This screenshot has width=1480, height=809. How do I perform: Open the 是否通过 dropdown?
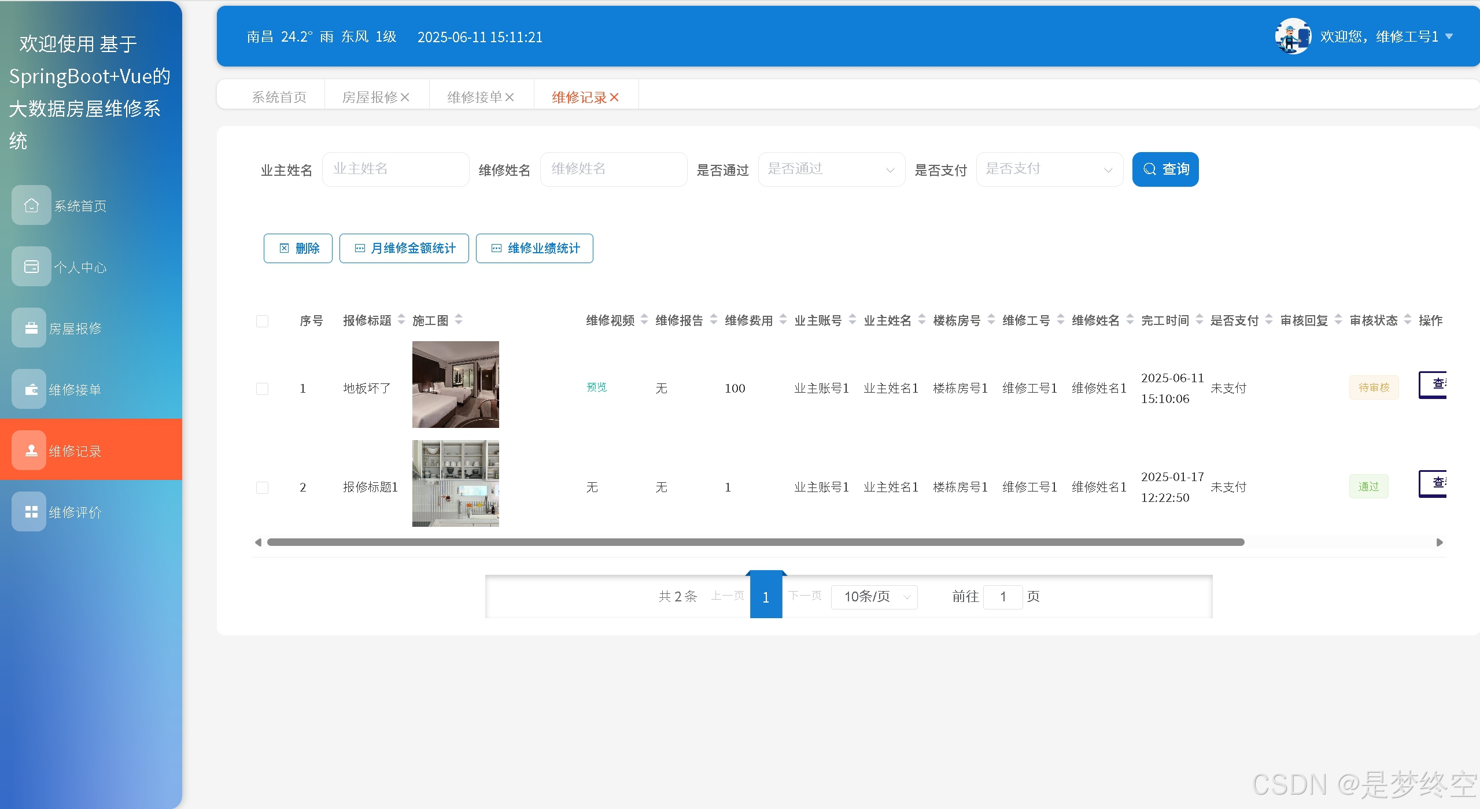[831, 169]
